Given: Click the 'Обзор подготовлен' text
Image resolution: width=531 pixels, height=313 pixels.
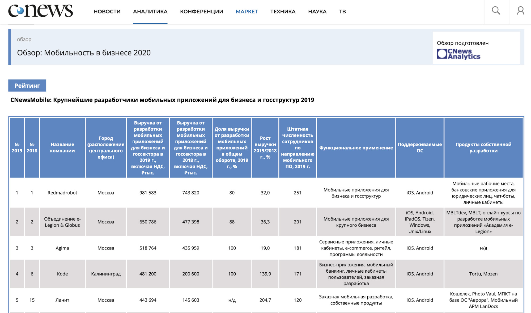Looking at the screenshot, I should pos(462,43).
